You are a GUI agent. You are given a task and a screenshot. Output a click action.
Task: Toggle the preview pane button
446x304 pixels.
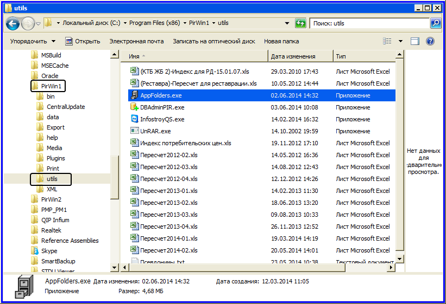pos(415,41)
